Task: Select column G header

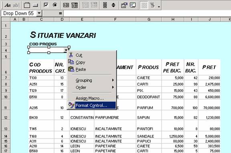Action: point(149,19)
